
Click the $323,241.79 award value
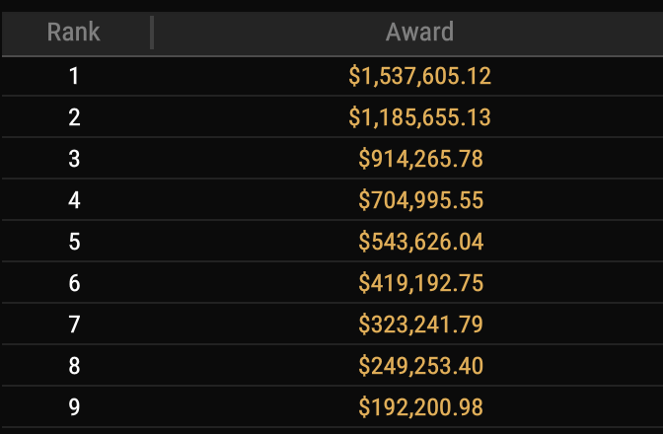[420, 325]
